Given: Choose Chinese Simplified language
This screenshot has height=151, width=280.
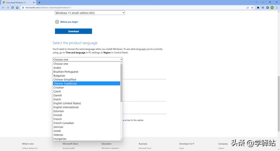Looking at the screenshot, I should click(86, 79).
